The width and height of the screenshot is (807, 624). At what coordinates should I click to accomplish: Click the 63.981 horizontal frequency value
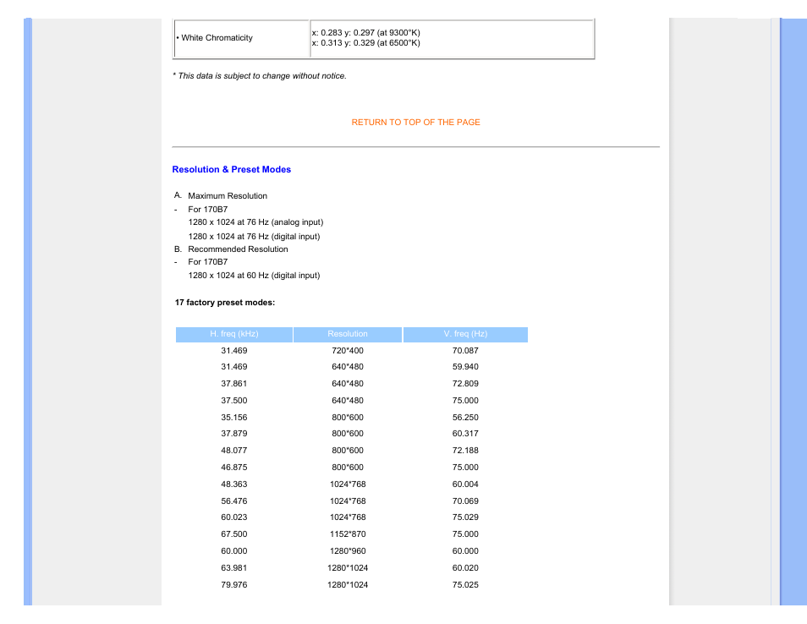(234, 568)
